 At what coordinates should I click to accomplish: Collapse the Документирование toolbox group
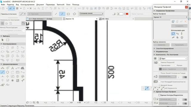point(1,64)
